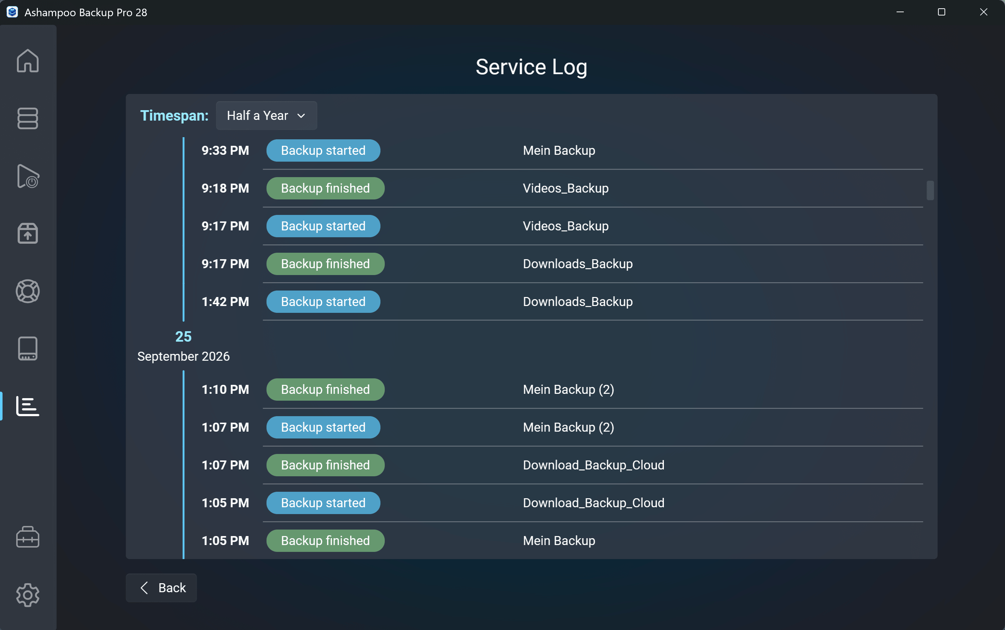Click the 1:42 PM Backup started badge
The width and height of the screenshot is (1005, 630).
323,302
